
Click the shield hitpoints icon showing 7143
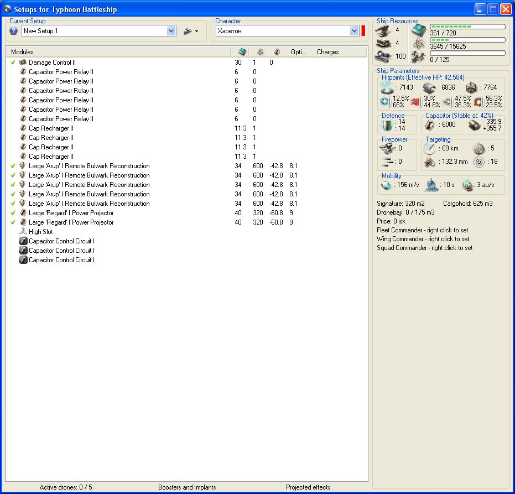tap(387, 87)
